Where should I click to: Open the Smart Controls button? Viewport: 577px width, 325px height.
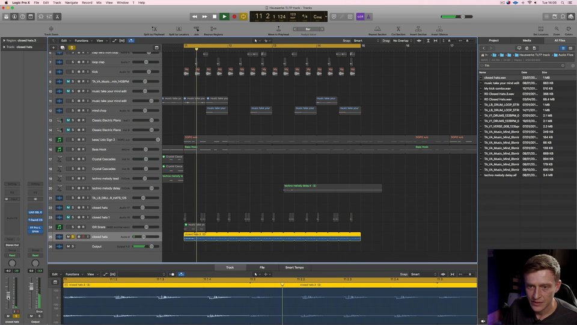[41, 17]
